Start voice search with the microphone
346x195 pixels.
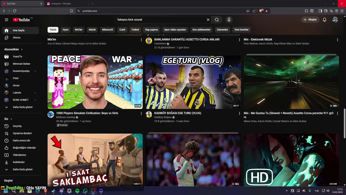point(229,20)
